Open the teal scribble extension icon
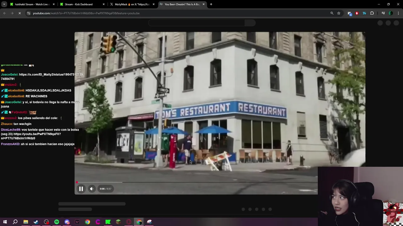 364,13
